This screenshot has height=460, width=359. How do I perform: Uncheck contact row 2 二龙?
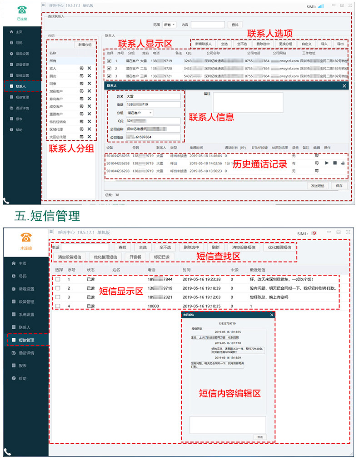click(x=109, y=69)
